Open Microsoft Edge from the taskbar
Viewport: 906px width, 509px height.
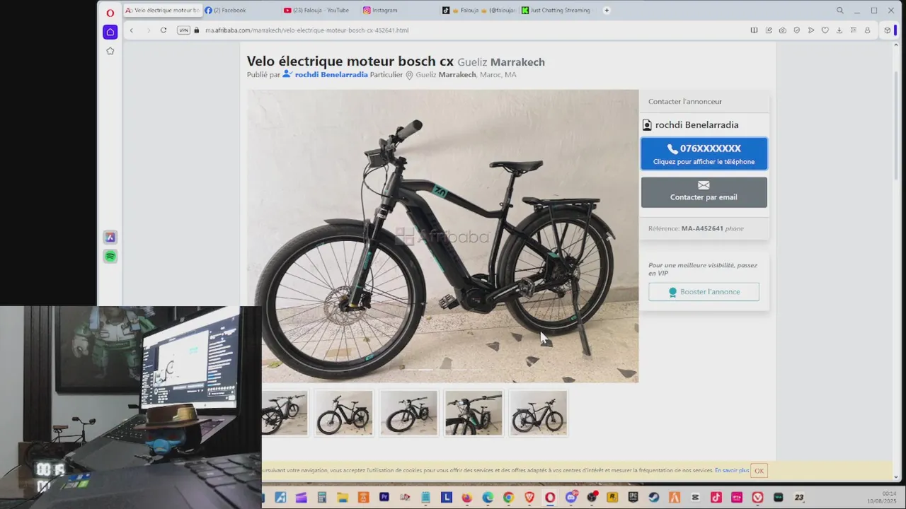pos(488,498)
